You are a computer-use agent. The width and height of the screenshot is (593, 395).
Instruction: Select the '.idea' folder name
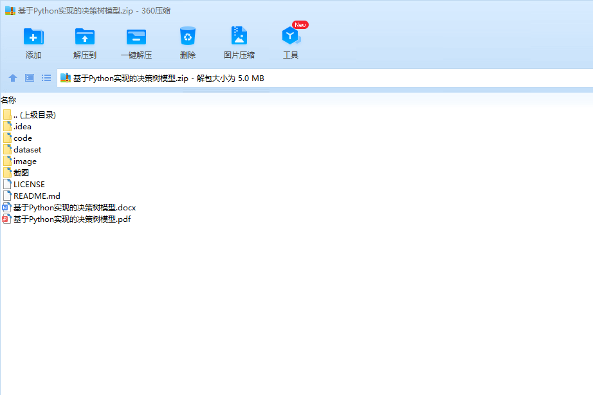(23, 126)
